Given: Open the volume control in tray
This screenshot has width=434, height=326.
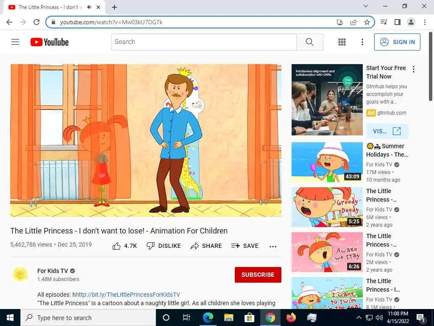Looking at the screenshot, I should 379,318.
